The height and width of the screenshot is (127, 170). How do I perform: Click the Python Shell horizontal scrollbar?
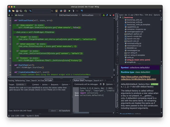(82, 113)
